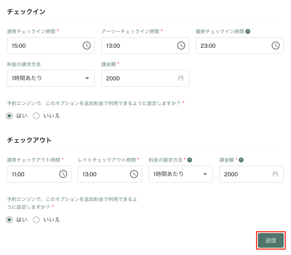Click help icon next to 最終チェックイン時間
The height and width of the screenshot is (255, 291).
248,32
